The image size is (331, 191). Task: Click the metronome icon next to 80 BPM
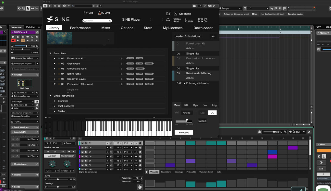[99, 13]
